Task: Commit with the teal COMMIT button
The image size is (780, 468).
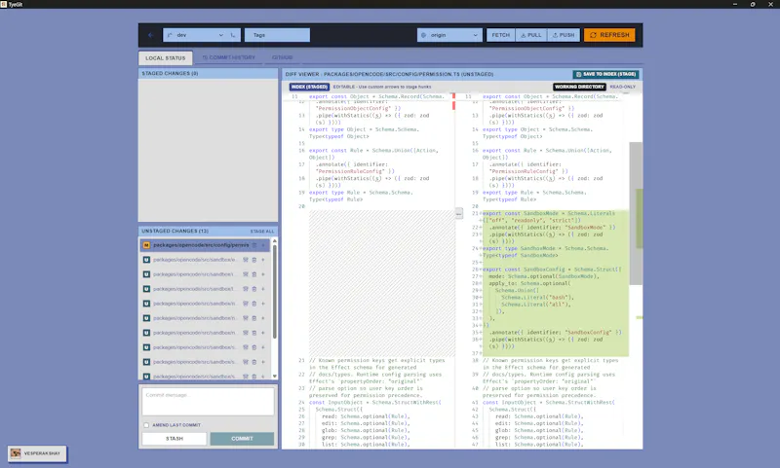Action: pyautogui.click(x=242, y=439)
